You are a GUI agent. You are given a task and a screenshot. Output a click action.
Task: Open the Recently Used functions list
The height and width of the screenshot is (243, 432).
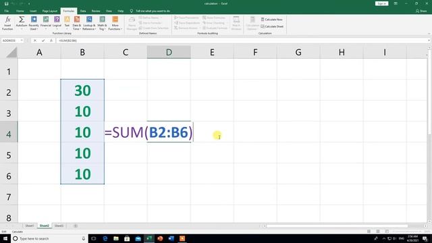click(34, 23)
